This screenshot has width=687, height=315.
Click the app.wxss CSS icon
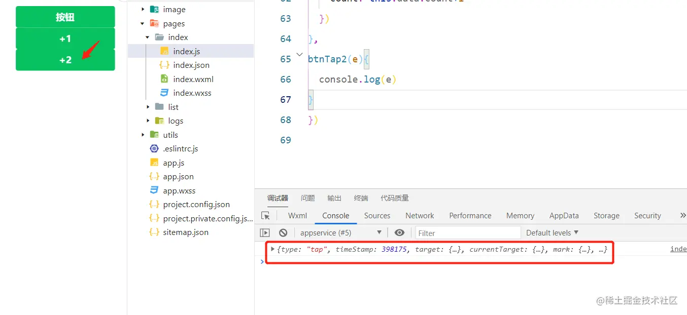(x=154, y=190)
